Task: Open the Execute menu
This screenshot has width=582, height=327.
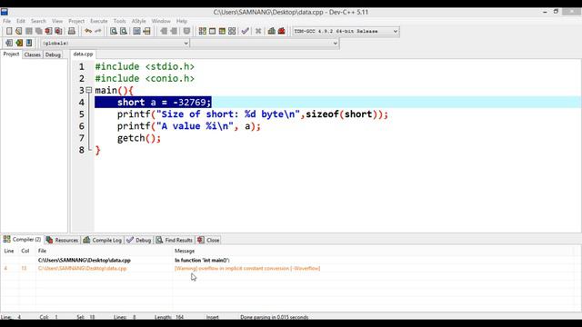Action: coord(99,21)
